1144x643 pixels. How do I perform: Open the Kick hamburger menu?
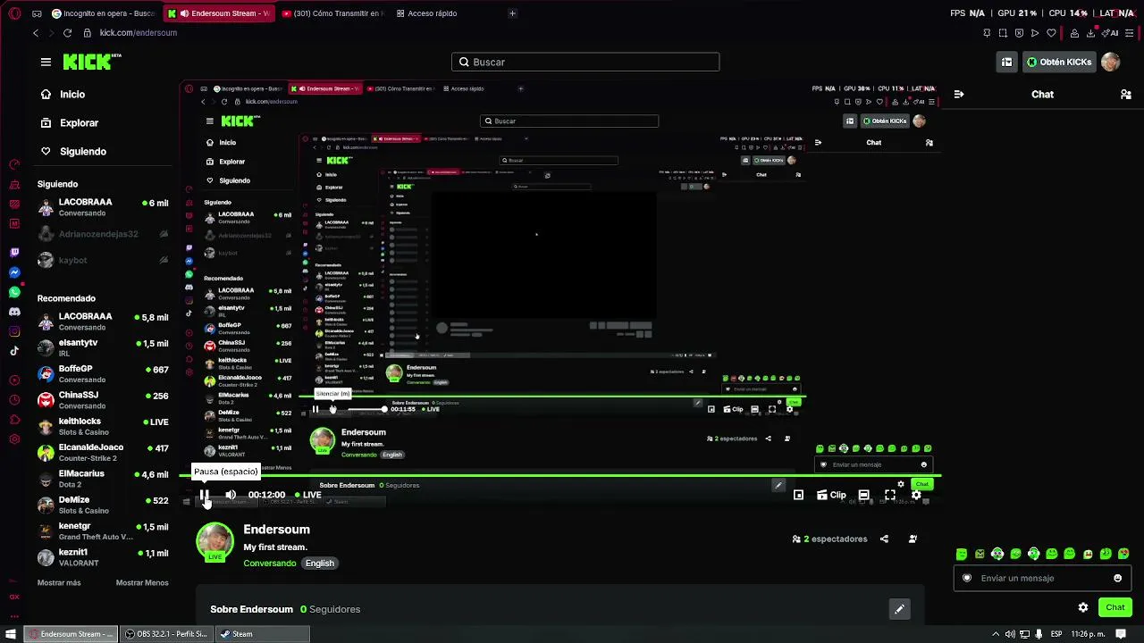click(46, 62)
